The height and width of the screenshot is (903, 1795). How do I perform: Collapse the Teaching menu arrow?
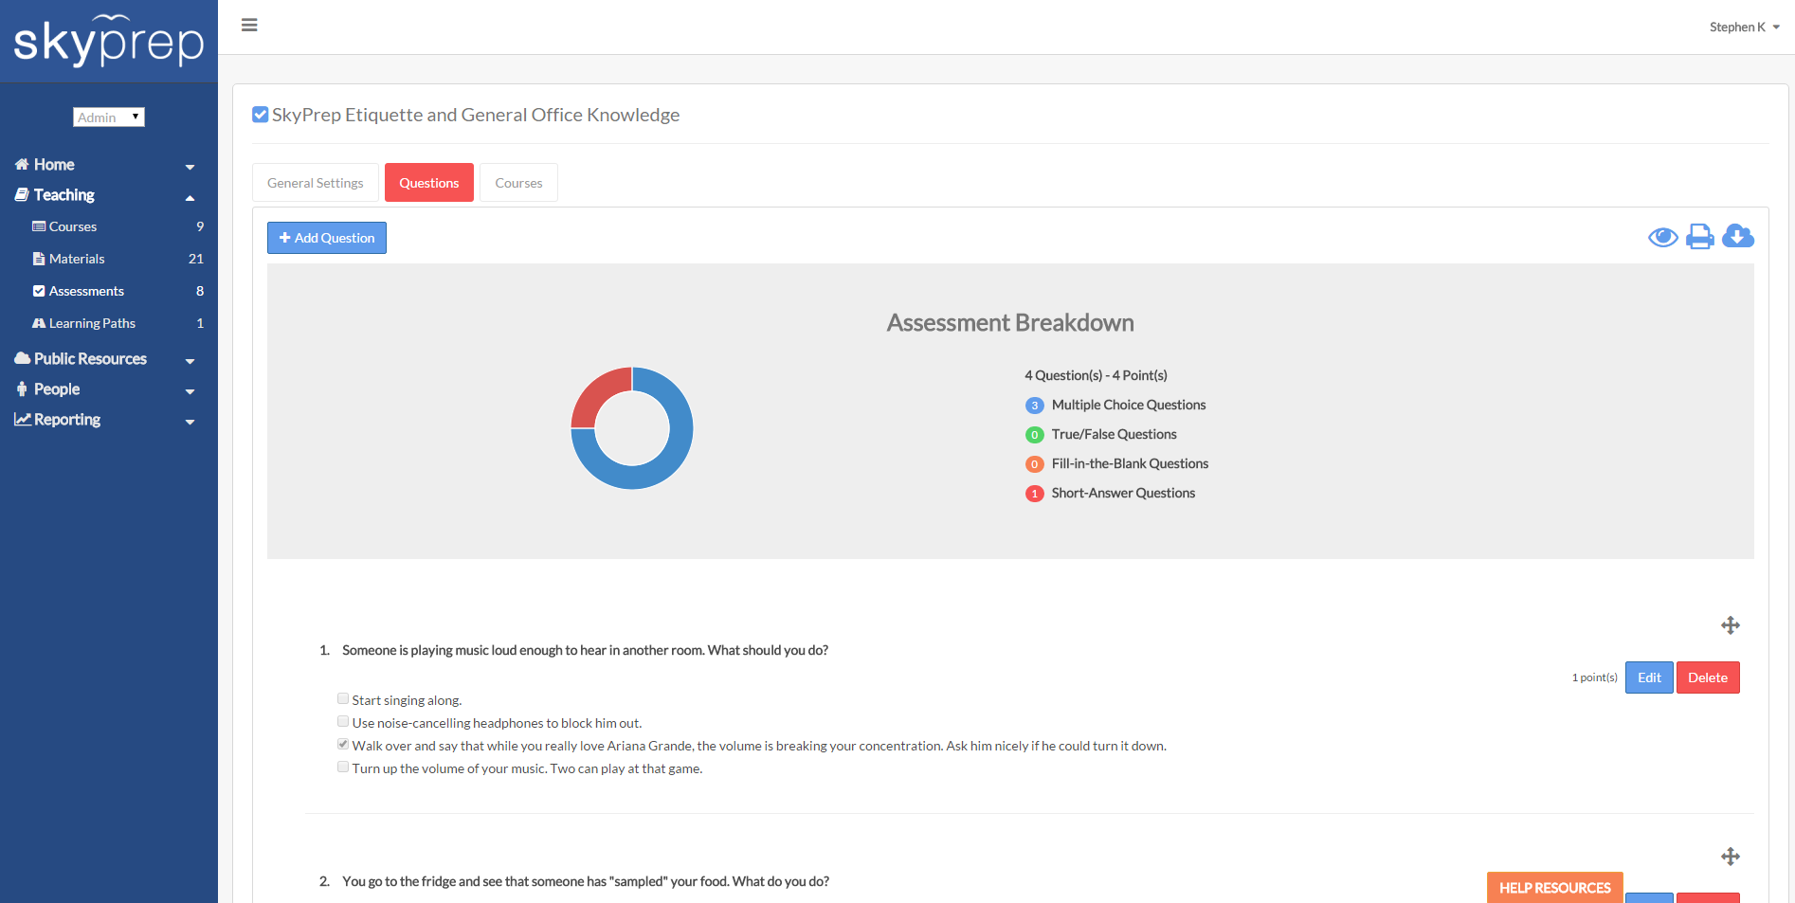[x=190, y=197]
